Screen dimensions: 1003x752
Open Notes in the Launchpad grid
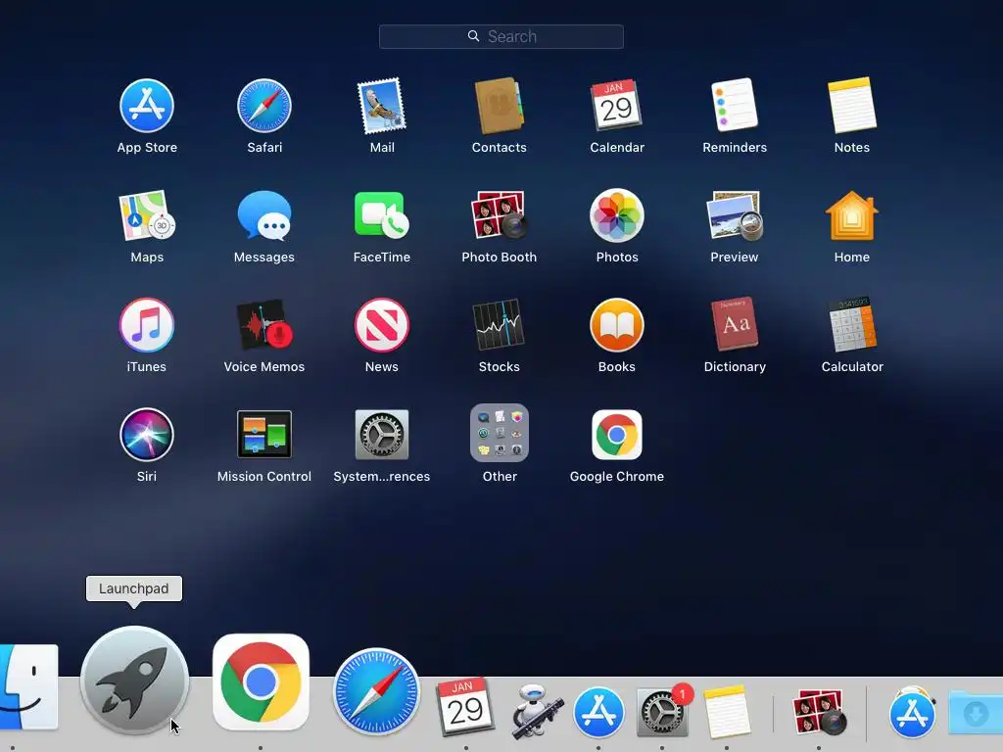point(852,106)
